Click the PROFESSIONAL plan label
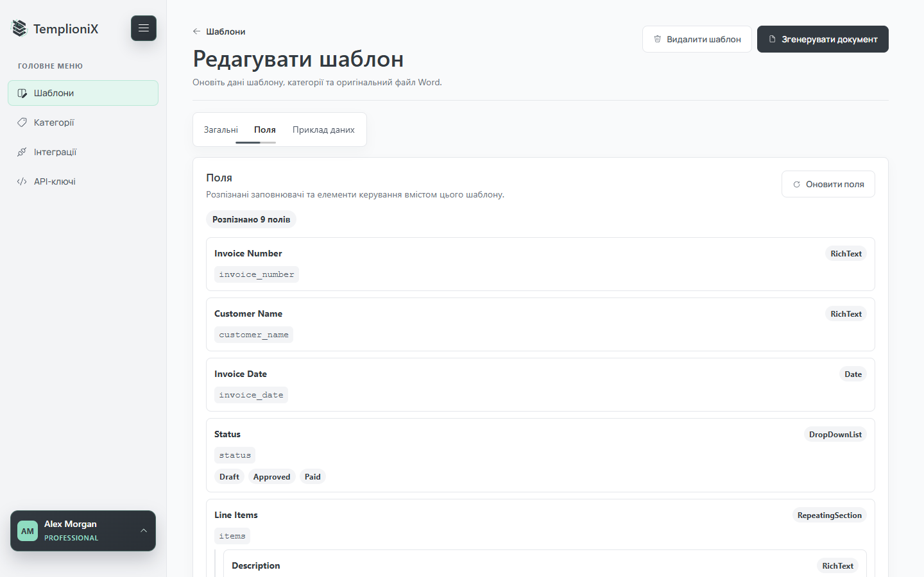924x577 pixels. 71,538
